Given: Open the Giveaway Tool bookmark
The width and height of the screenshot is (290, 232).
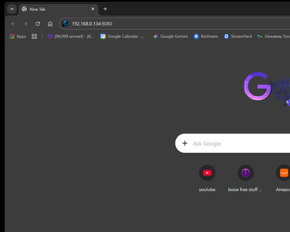Looking at the screenshot, I should [273, 37].
